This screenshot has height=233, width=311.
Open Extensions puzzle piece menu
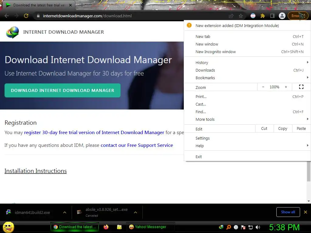[263, 16]
